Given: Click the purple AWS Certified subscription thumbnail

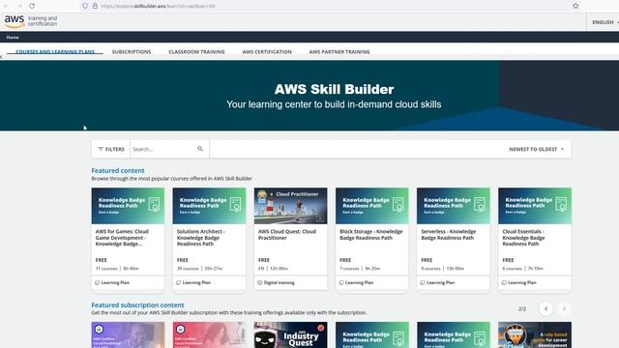Looking at the screenshot, I should [128, 335].
